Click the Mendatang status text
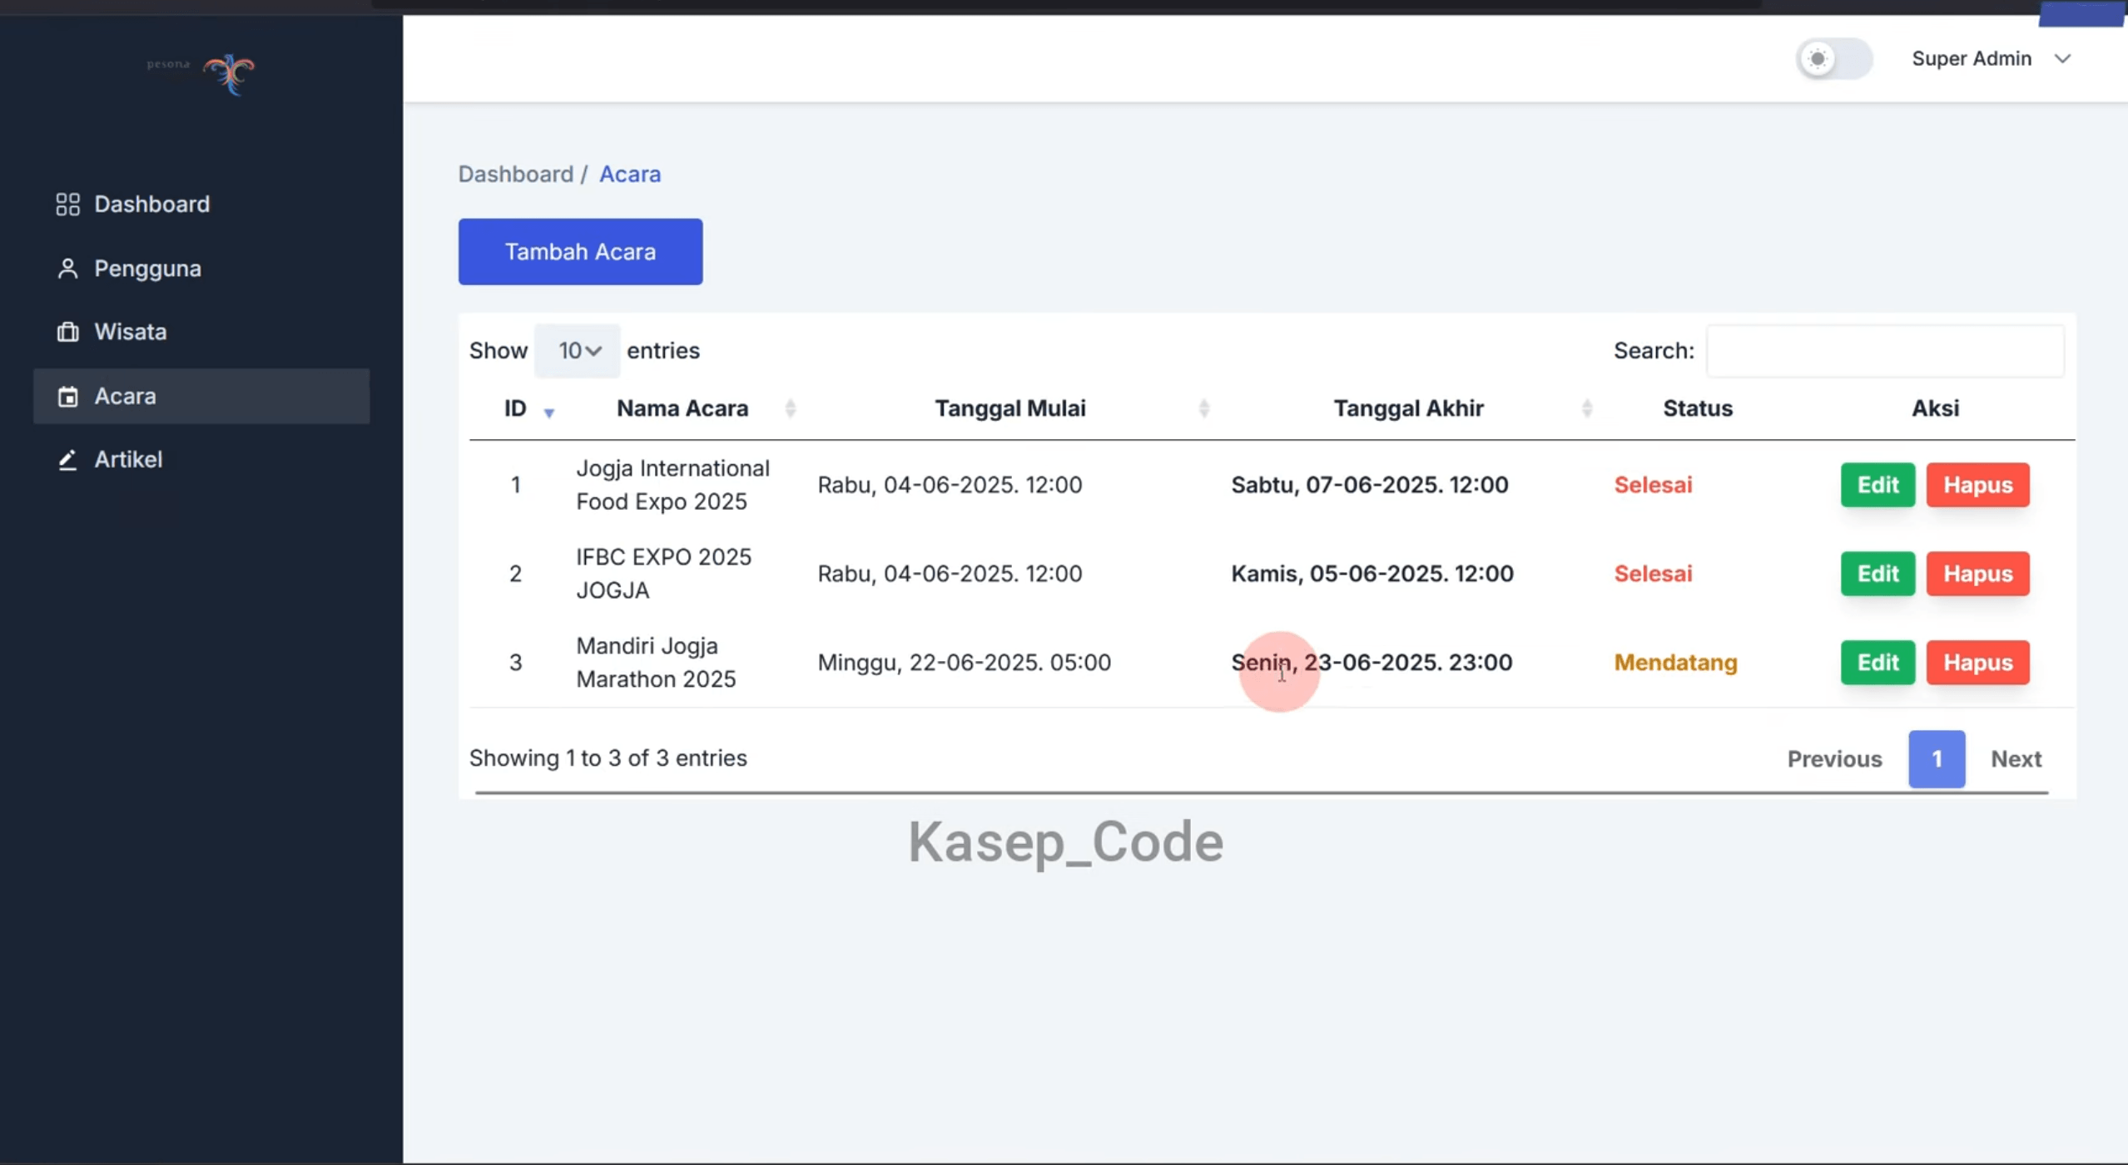This screenshot has width=2128, height=1165. pos(1675,663)
